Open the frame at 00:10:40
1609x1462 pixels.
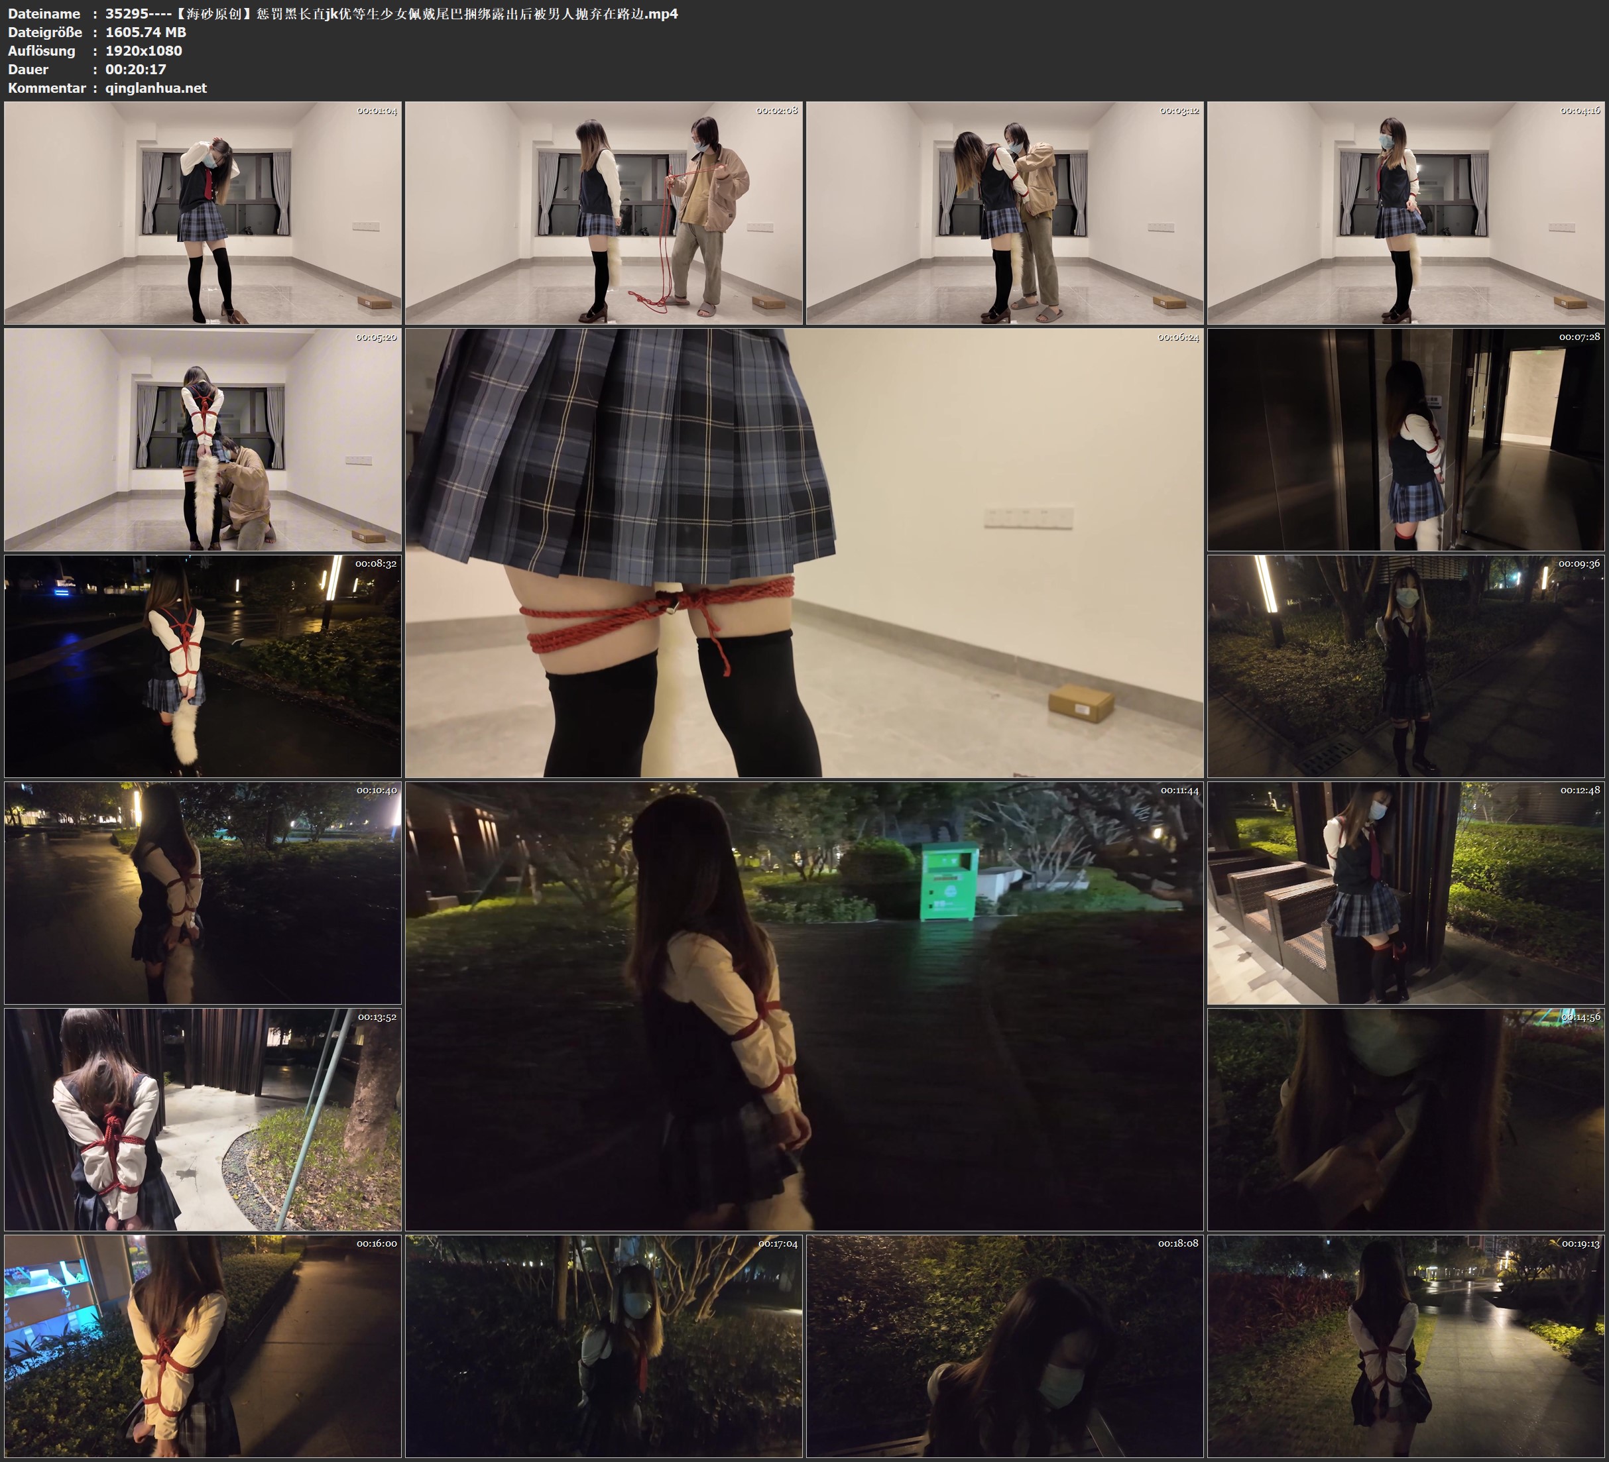click(x=203, y=893)
